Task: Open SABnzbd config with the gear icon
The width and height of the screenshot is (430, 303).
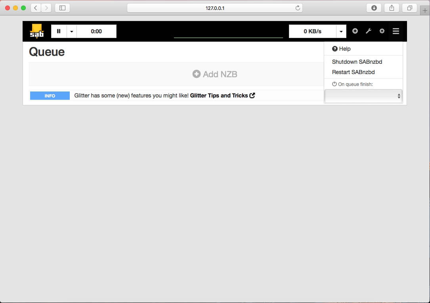Action: click(382, 31)
